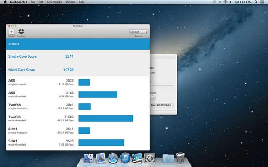
Task: Click the Geekbench icon in the Dock
Action: coord(137,158)
